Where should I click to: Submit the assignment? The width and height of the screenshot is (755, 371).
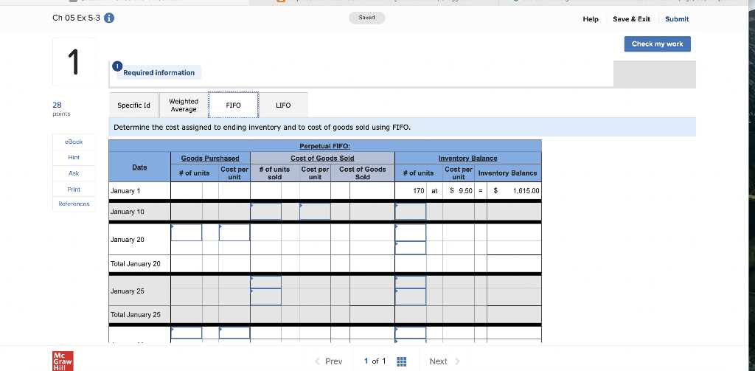tap(677, 19)
